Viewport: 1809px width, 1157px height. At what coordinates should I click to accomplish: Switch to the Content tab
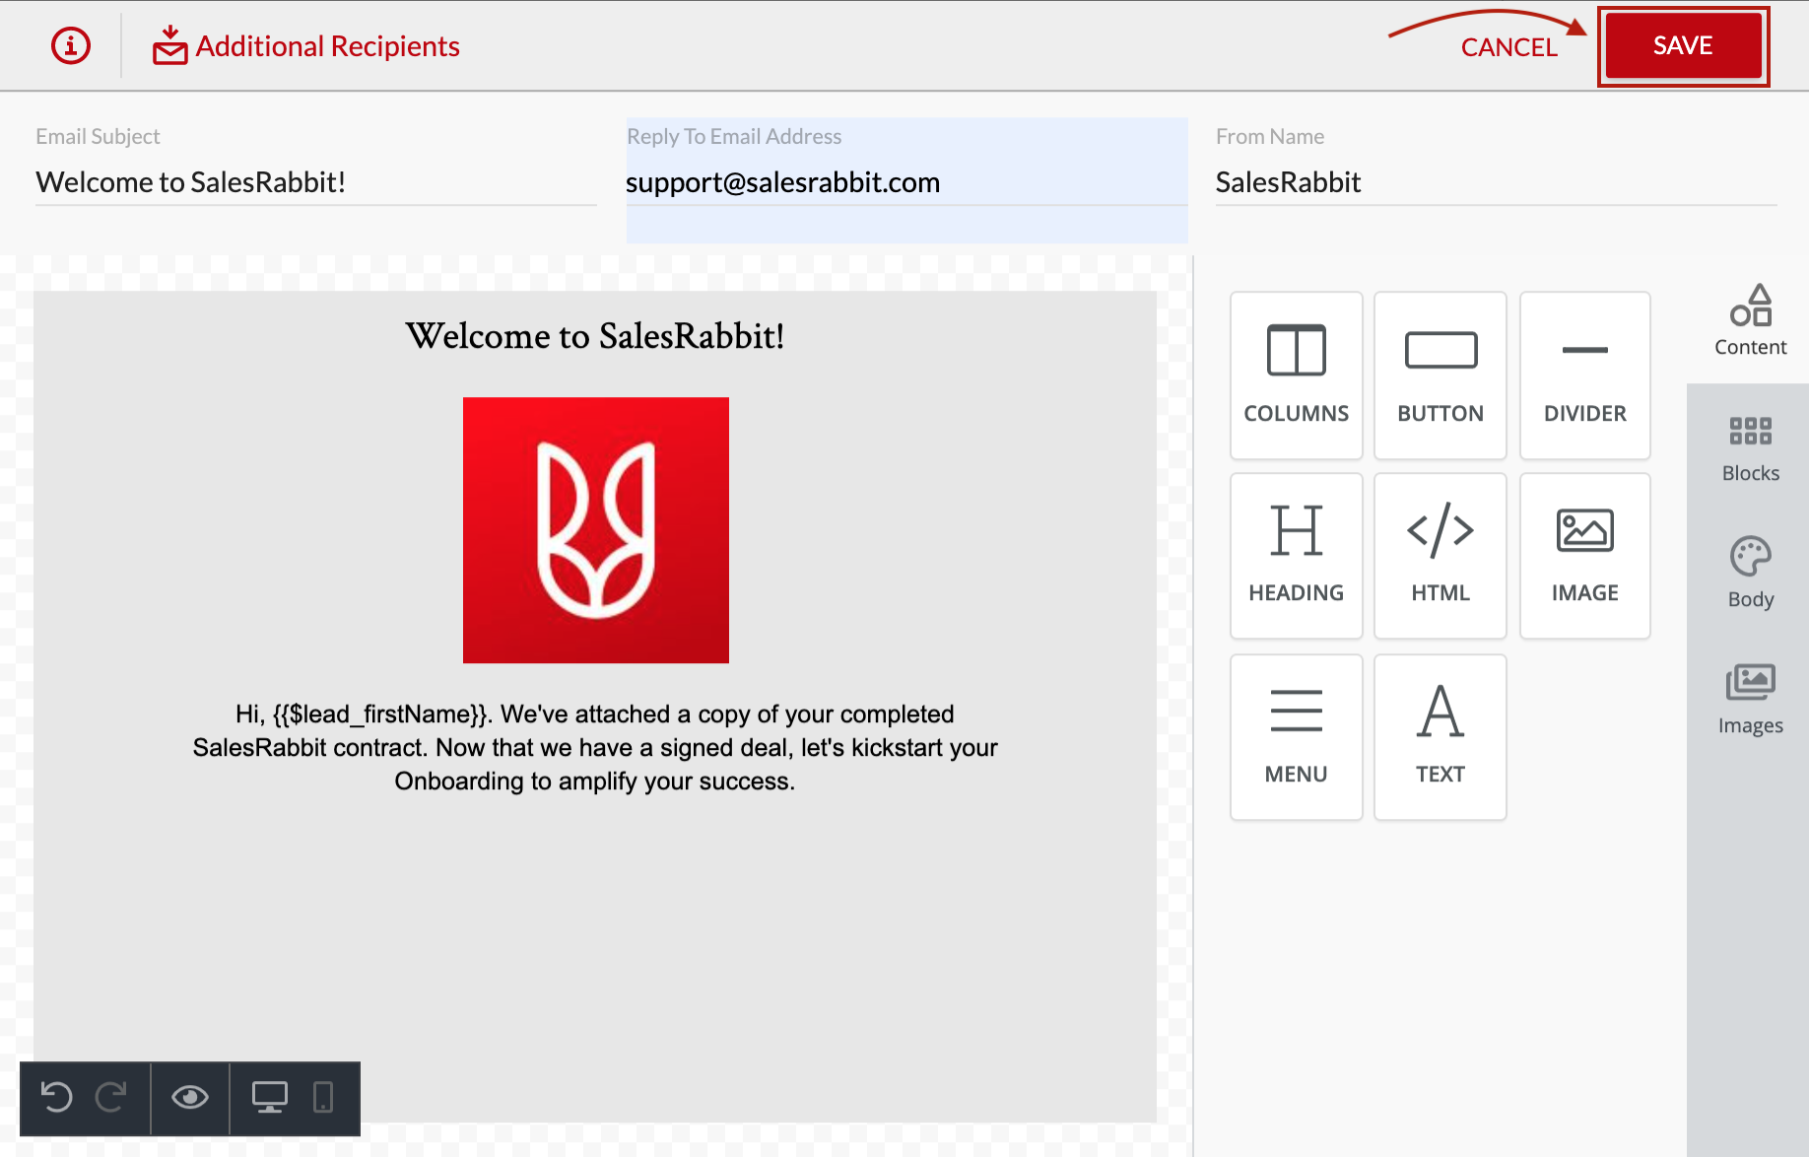coord(1750,320)
